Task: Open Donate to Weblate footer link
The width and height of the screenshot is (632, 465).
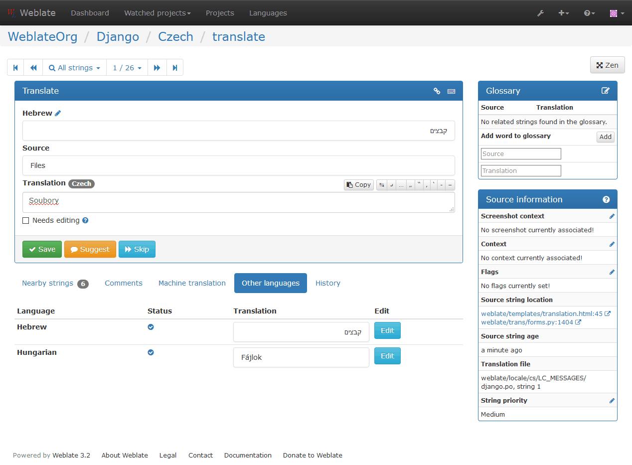Action: [313, 455]
